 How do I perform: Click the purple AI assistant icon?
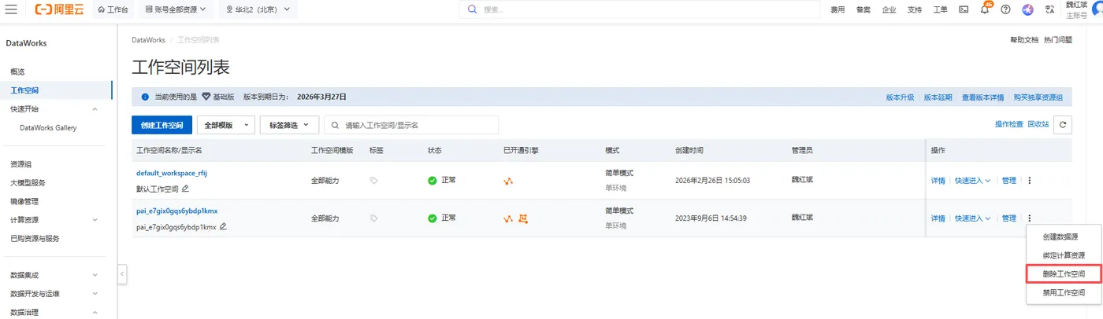point(1027,9)
